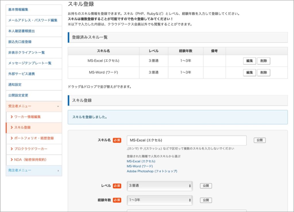Go to ワーカー情報編集 submenu item

click(x=27, y=117)
